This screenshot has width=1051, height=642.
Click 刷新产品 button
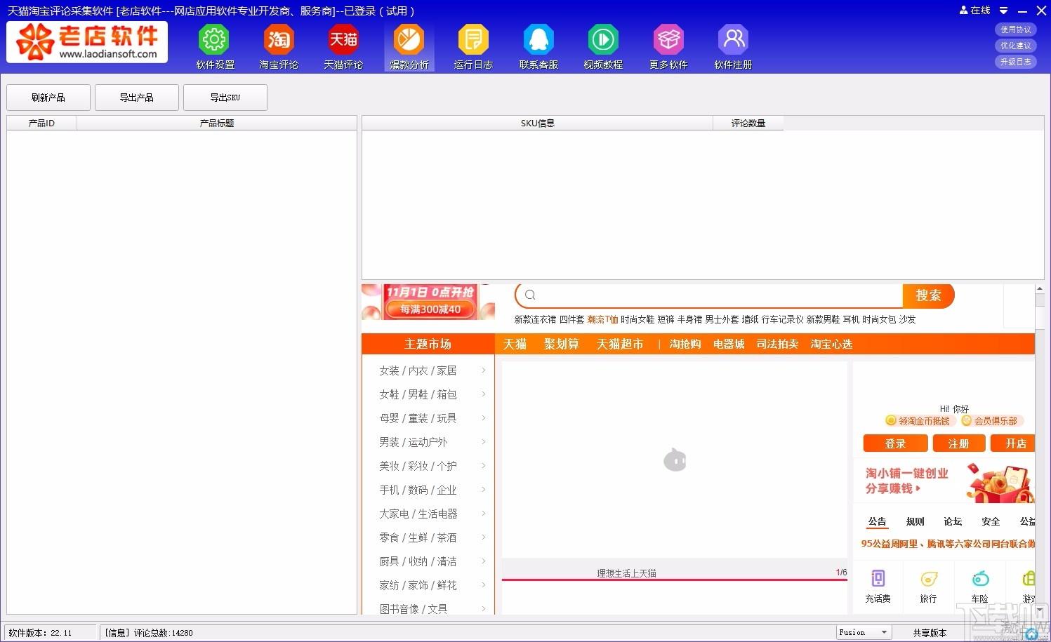[x=48, y=98]
